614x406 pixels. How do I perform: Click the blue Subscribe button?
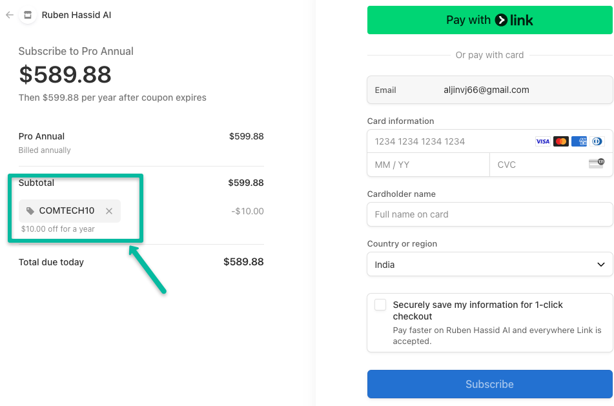489,384
